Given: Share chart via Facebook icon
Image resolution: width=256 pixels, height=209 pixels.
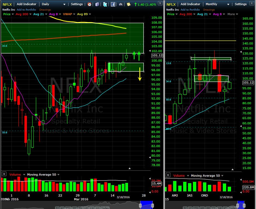Looking at the screenshot, I should (113, 4).
